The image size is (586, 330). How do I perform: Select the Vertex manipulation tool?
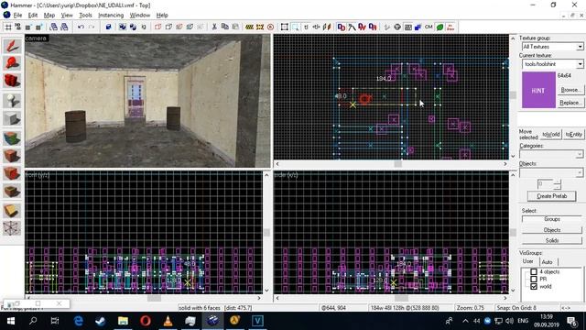click(x=12, y=228)
